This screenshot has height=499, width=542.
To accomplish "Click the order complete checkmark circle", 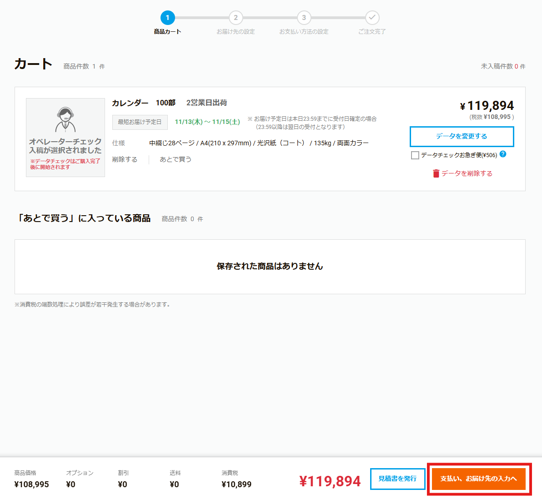I will 372,18.
